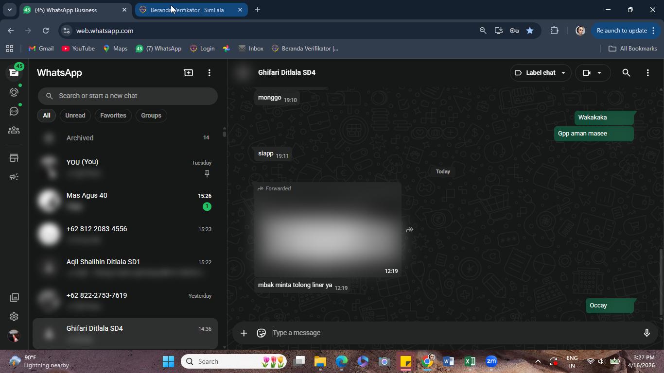664x373 pixels.
Task: Click the Type a message field
Action: pyautogui.click(x=452, y=333)
